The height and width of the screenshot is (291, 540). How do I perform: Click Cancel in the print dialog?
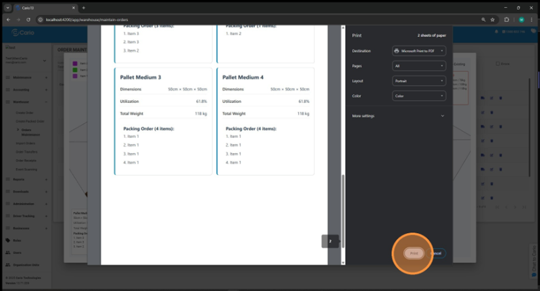pos(437,253)
